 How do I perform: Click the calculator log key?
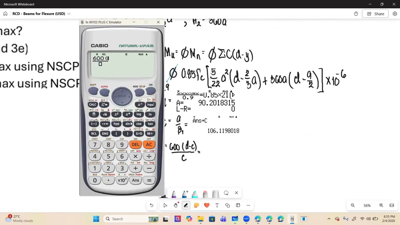click(139, 114)
